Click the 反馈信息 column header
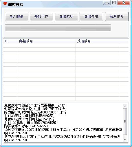Screen dimensions: 132x147 tap(97, 41)
